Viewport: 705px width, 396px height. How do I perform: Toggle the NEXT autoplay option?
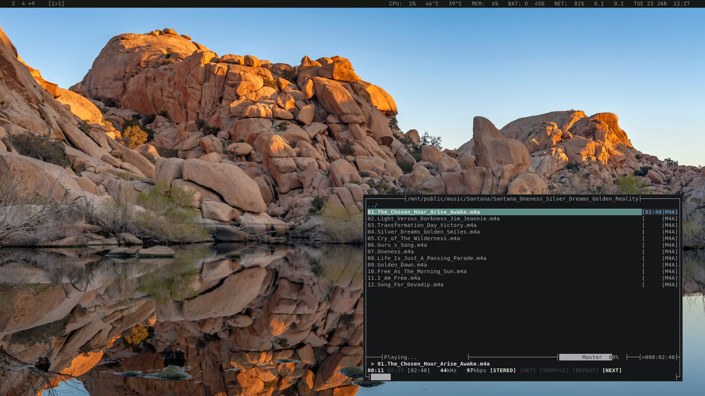(612, 370)
